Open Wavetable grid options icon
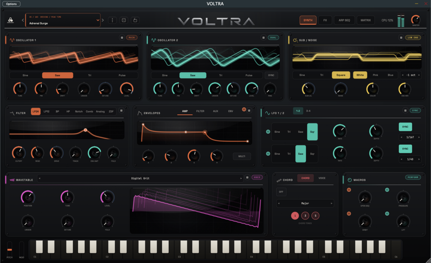 click(247, 177)
